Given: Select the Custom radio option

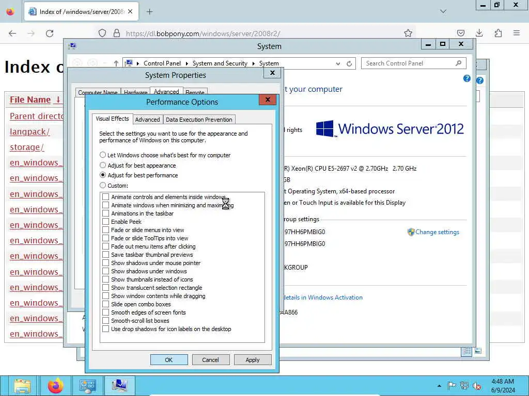Looking at the screenshot, I should (103, 185).
